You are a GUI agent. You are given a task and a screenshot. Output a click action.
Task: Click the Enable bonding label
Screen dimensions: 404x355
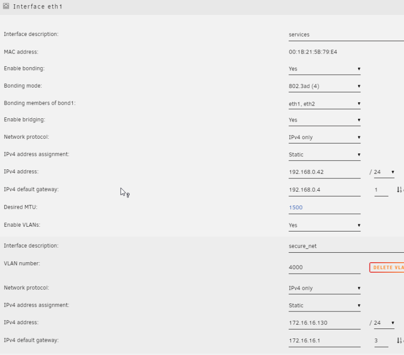tap(24, 69)
